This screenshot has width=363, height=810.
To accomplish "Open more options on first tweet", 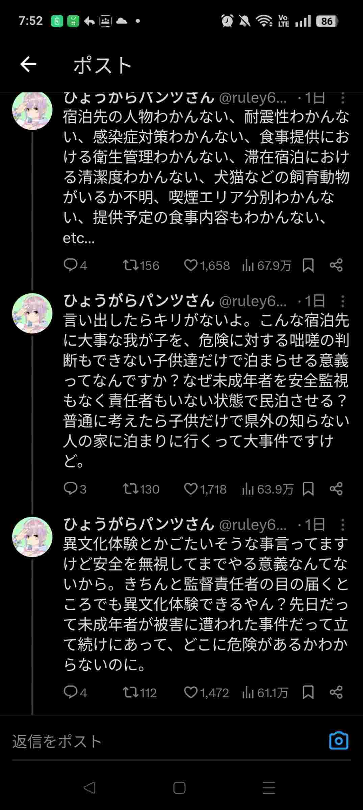I will [x=342, y=99].
